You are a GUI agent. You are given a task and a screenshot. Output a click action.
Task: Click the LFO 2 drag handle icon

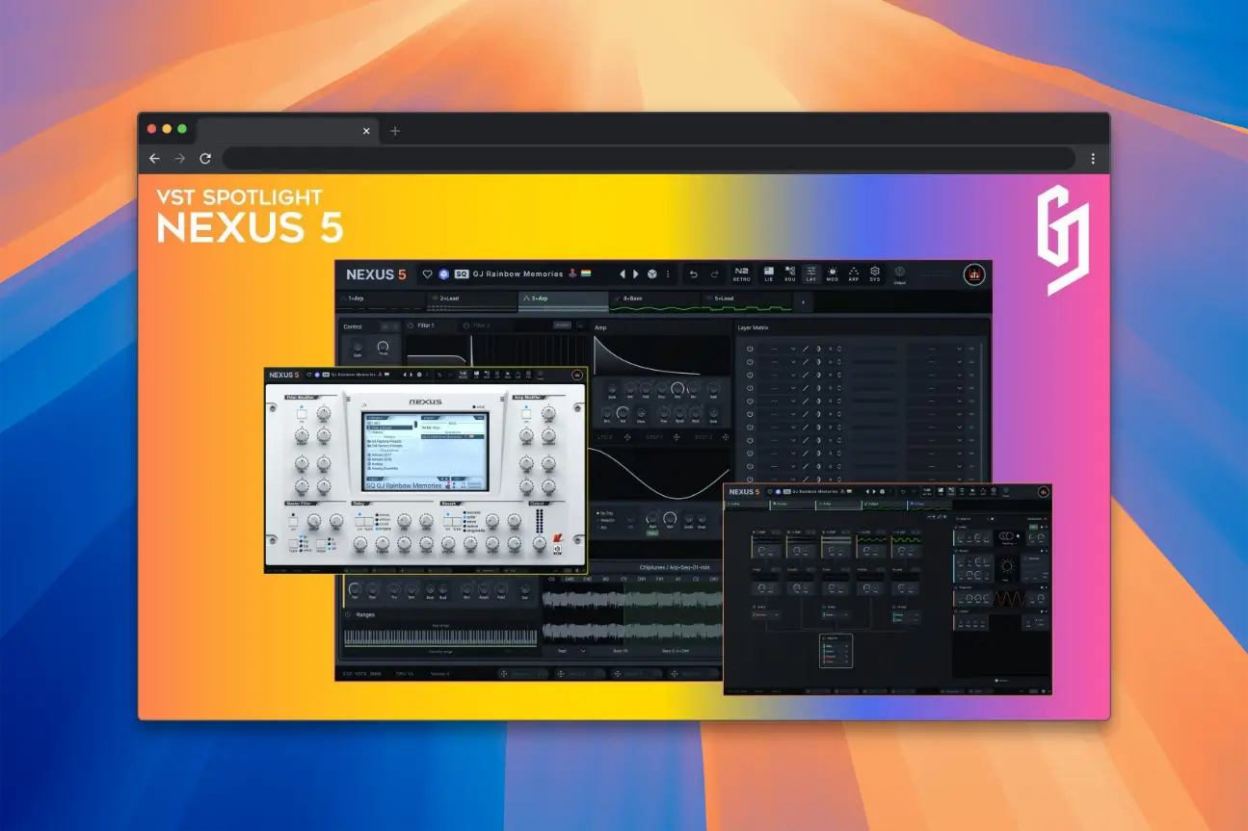click(x=629, y=439)
